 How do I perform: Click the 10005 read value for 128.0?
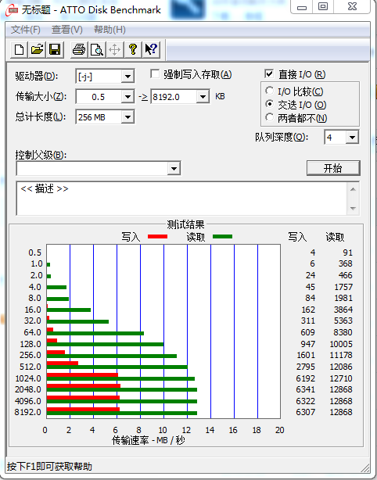click(x=341, y=344)
